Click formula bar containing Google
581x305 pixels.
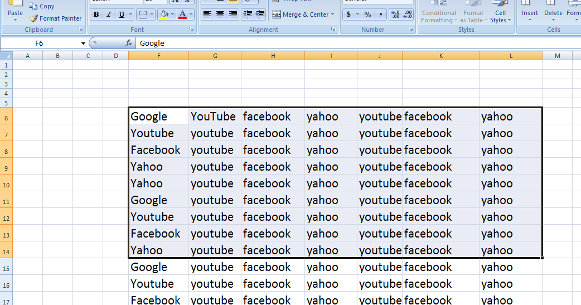coord(358,43)
